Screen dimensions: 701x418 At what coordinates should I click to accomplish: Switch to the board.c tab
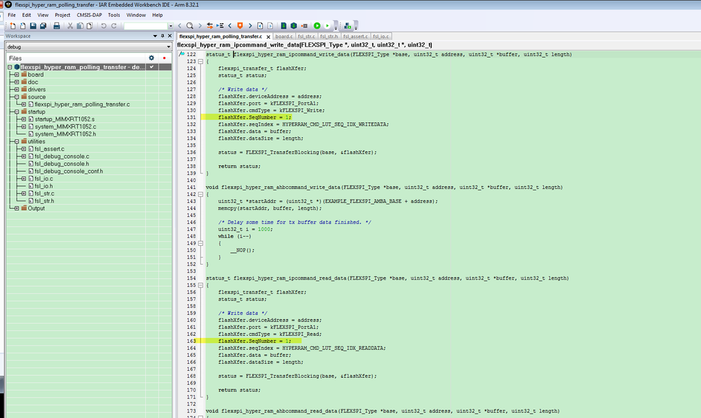pyautogui.click(x=284, y=37)
